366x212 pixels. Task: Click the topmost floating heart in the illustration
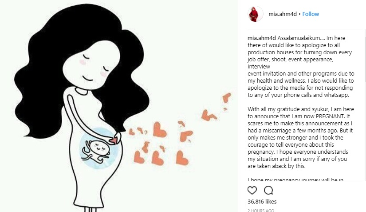(226, 97)
